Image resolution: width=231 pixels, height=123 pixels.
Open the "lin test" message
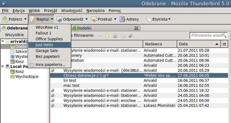tap(139, 80)
